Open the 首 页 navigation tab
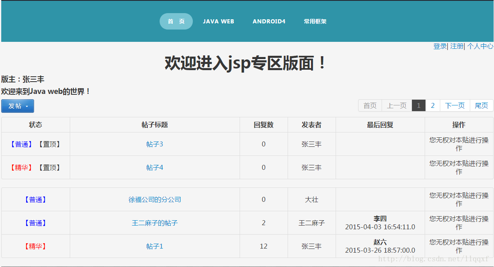 [x=176, y=21]
